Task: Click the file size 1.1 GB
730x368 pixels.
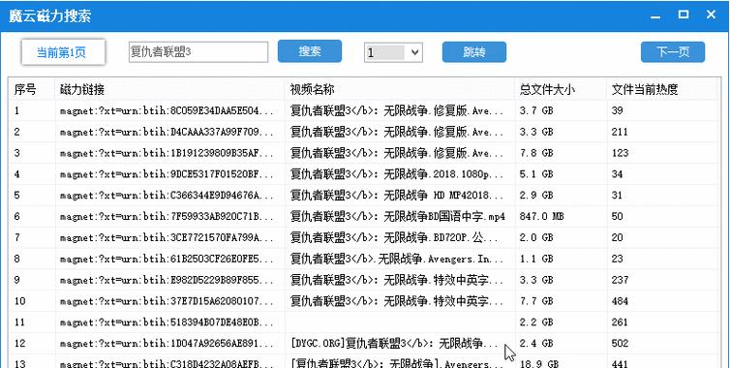Action: (x=536, y=259)
